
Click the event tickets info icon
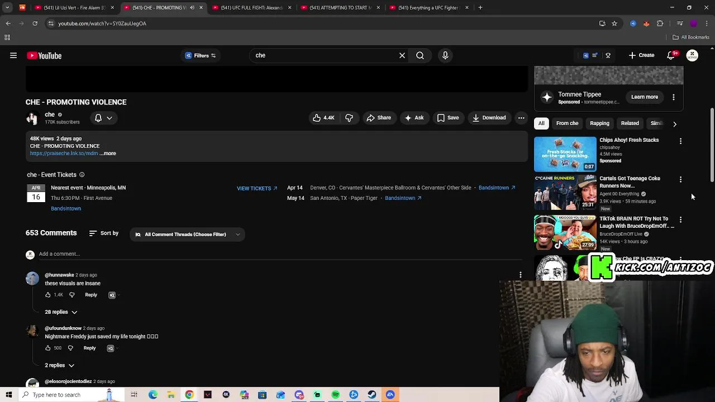pos(82,175)
